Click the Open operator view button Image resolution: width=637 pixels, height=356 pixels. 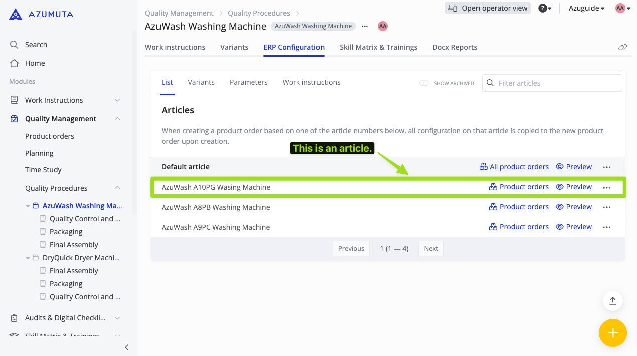(488, 8)
